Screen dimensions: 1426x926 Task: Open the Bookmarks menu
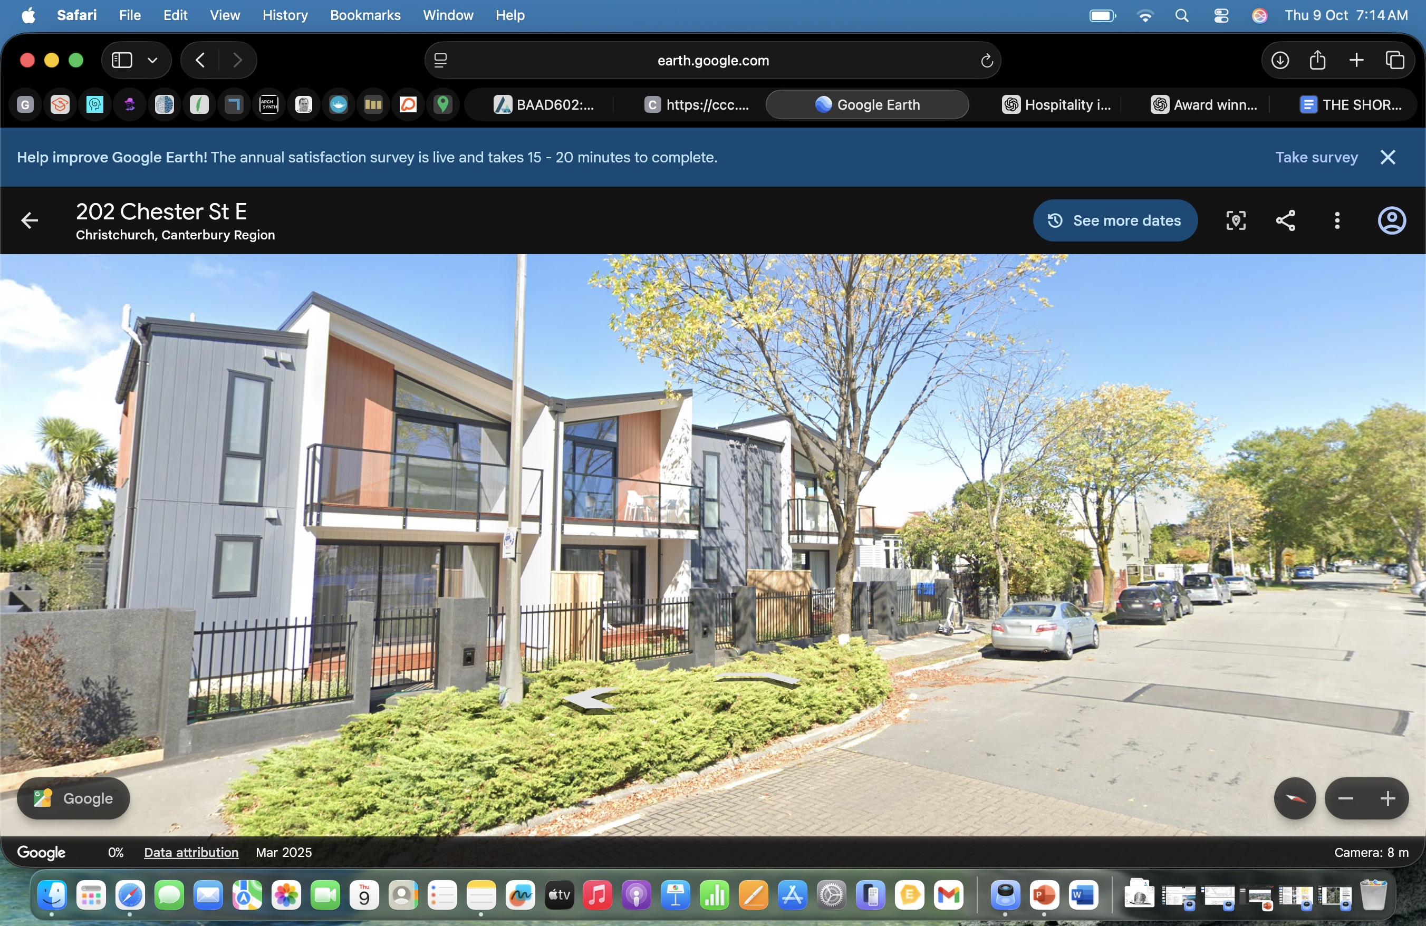[x=365, y=15]
